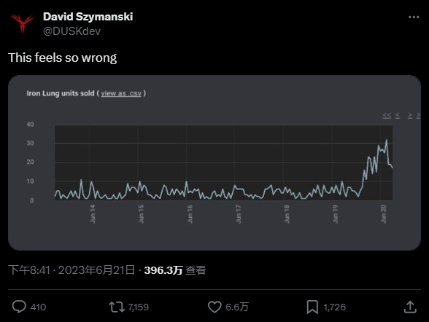
Task: Open the embedded sales chart image
Action: [x=214, y=162]
